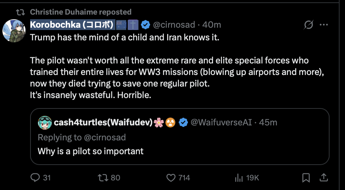Click the reply speech bubble icon

click(36, 178)
